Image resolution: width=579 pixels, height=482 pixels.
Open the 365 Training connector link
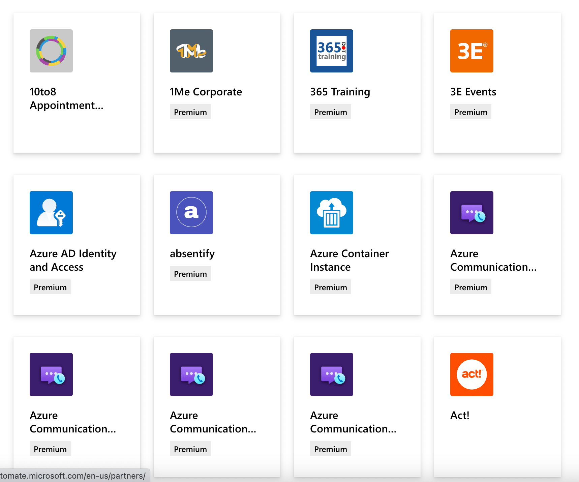point(340,91)
